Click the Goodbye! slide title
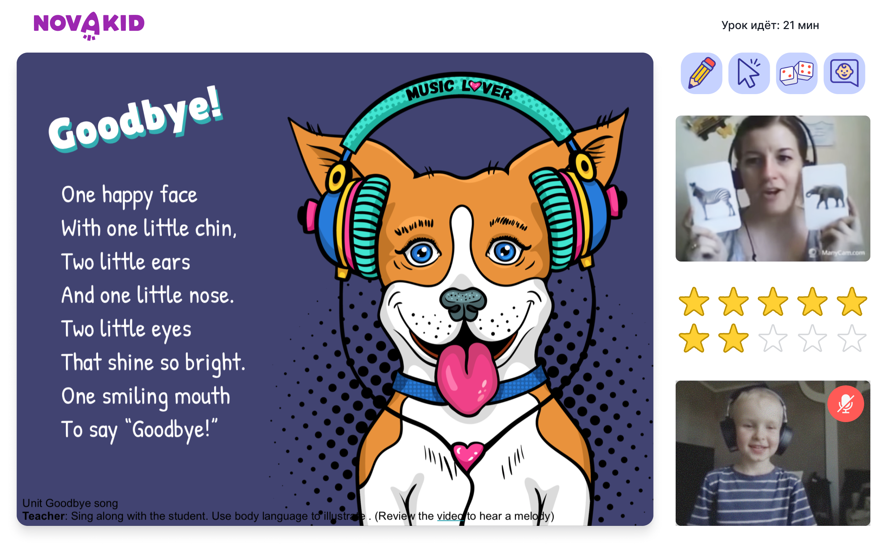The image size is (887, 548). (135, 119)
